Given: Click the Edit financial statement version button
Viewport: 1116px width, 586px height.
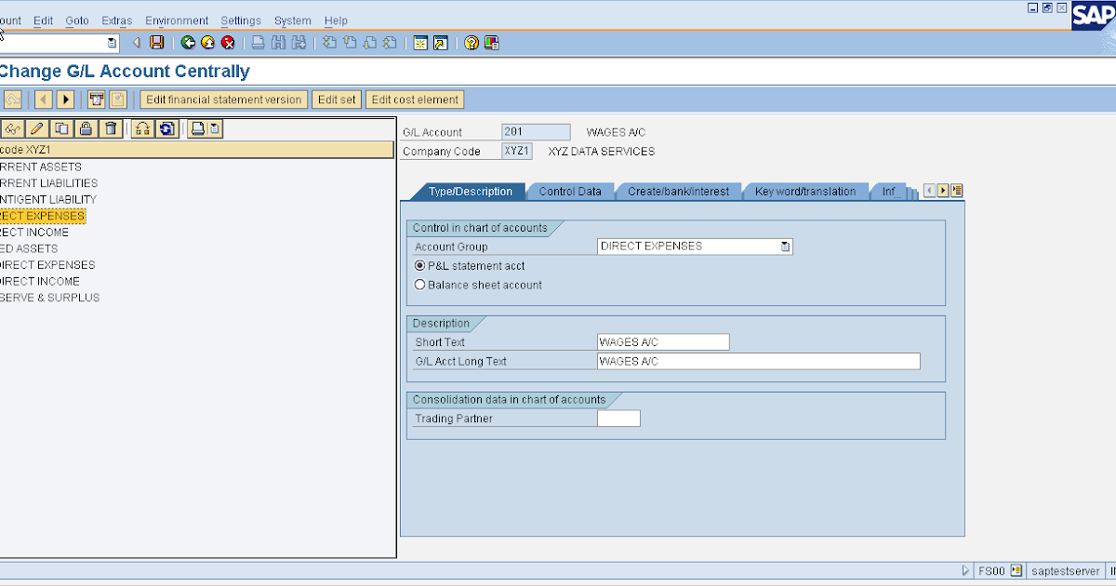Looking at the screenshot, I should pos(223,99).
